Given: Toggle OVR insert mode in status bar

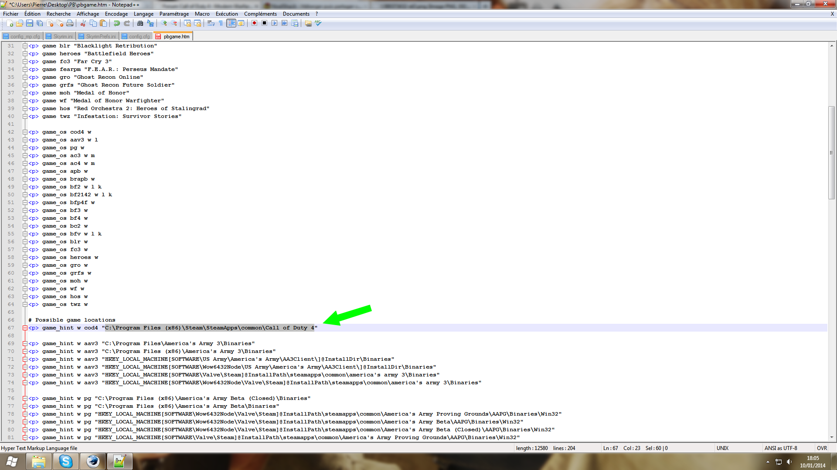Looking at the screenshot, I should click(822, 448).
